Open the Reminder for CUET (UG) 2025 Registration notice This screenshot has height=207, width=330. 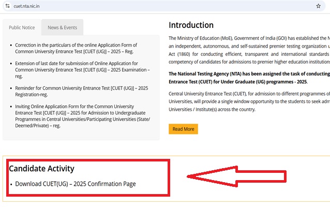(x=81, y=91)
